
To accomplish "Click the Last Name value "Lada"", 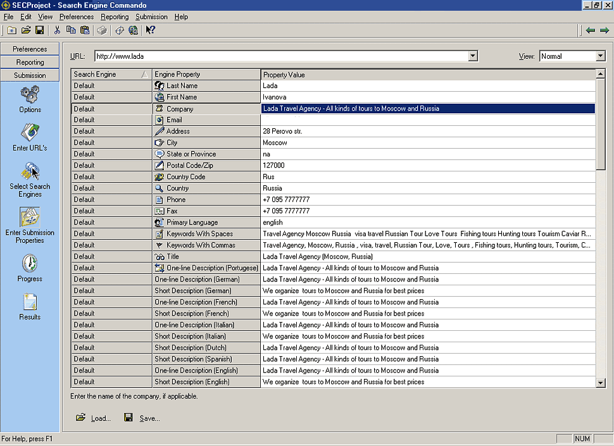I will pyautogui.click(x=270, y=85).
